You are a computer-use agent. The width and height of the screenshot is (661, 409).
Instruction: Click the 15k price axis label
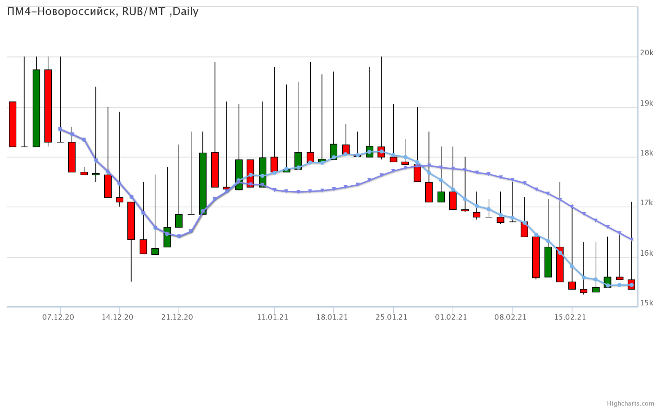[647, 303]
